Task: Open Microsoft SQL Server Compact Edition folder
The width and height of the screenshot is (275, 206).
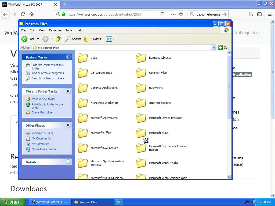Action: 162,148
